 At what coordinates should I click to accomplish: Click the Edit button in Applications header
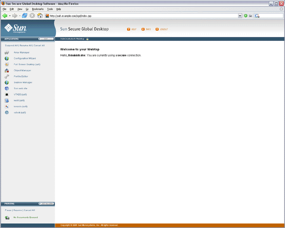click(46, 39)
